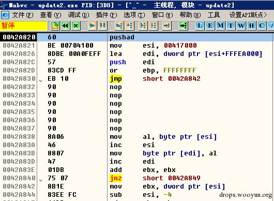Viewport: 274px width, 201px height.
Task: Select the pushad instruction
Action: pos(122,37)
